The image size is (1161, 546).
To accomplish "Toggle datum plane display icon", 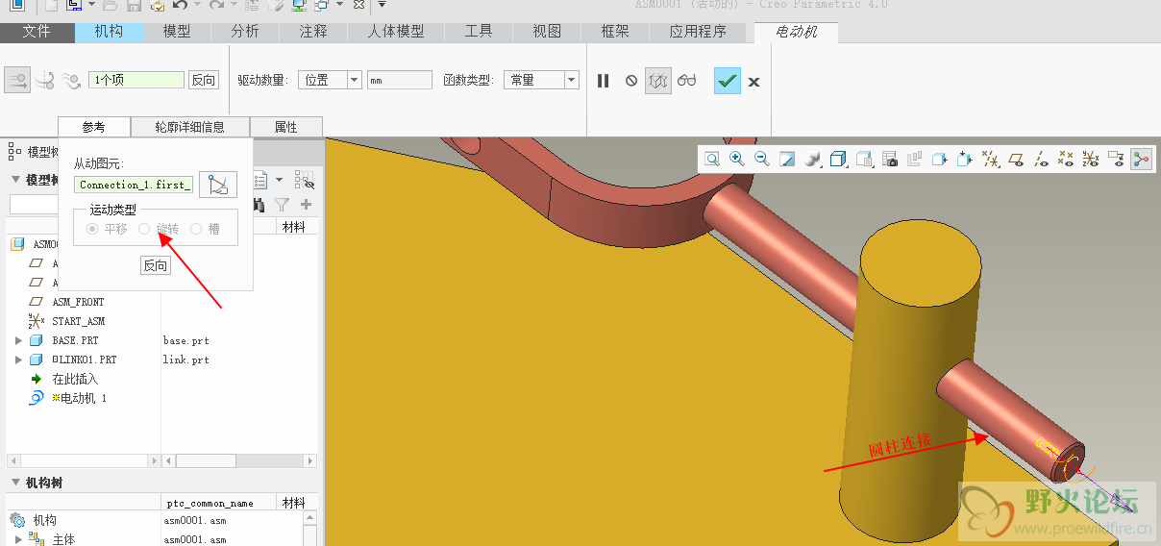I will 1016,160.
